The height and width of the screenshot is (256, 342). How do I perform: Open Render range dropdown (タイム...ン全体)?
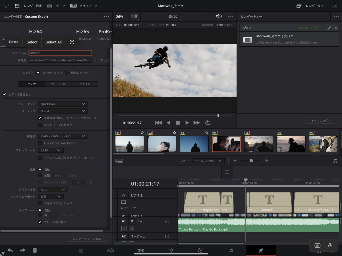(x=208, y=161)
